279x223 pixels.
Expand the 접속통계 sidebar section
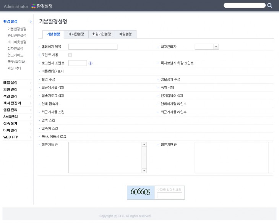17,123
